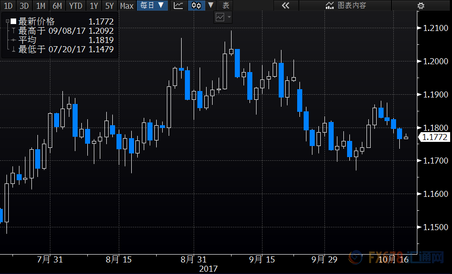Click the 最新价格 1.1772 legend row
The height and width of the screenshot is (274, 452).
[x=59, y=21]
